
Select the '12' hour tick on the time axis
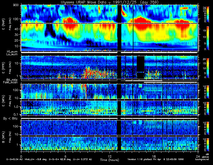110,156
